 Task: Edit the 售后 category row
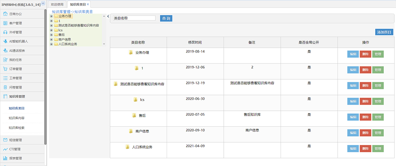point(353,117)
